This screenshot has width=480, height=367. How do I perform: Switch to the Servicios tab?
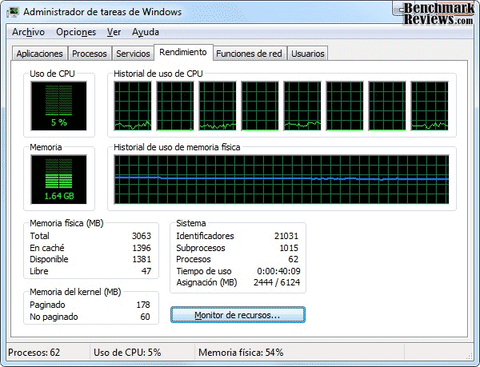[133, 54]
